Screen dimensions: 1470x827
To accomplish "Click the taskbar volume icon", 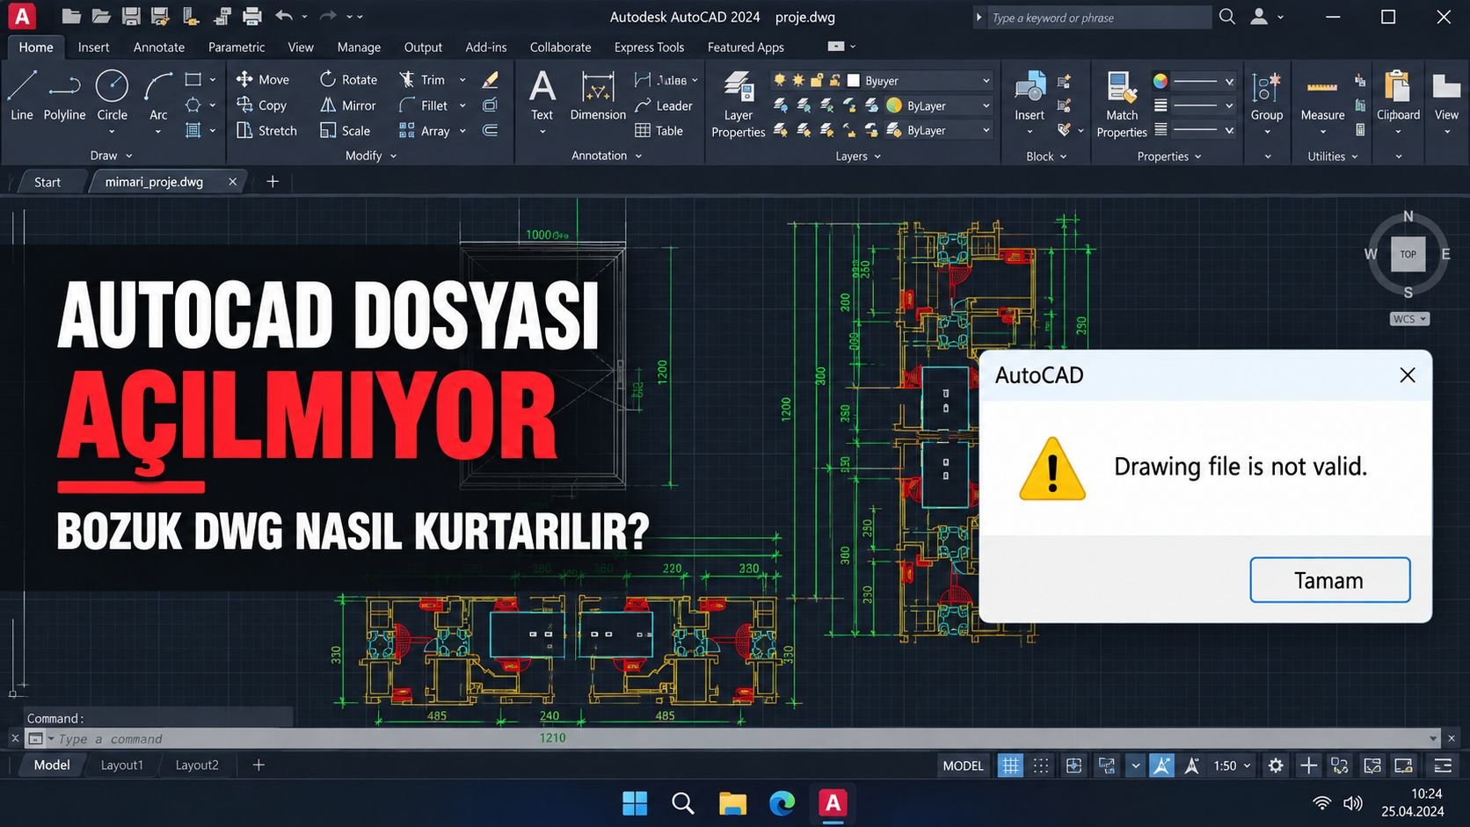I will tap(1353, 803).
